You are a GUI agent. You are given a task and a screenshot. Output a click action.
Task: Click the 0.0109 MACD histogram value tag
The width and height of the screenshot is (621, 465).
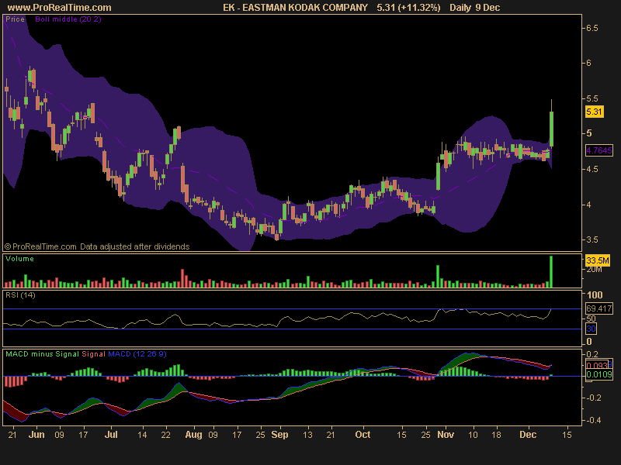[598, 374]
